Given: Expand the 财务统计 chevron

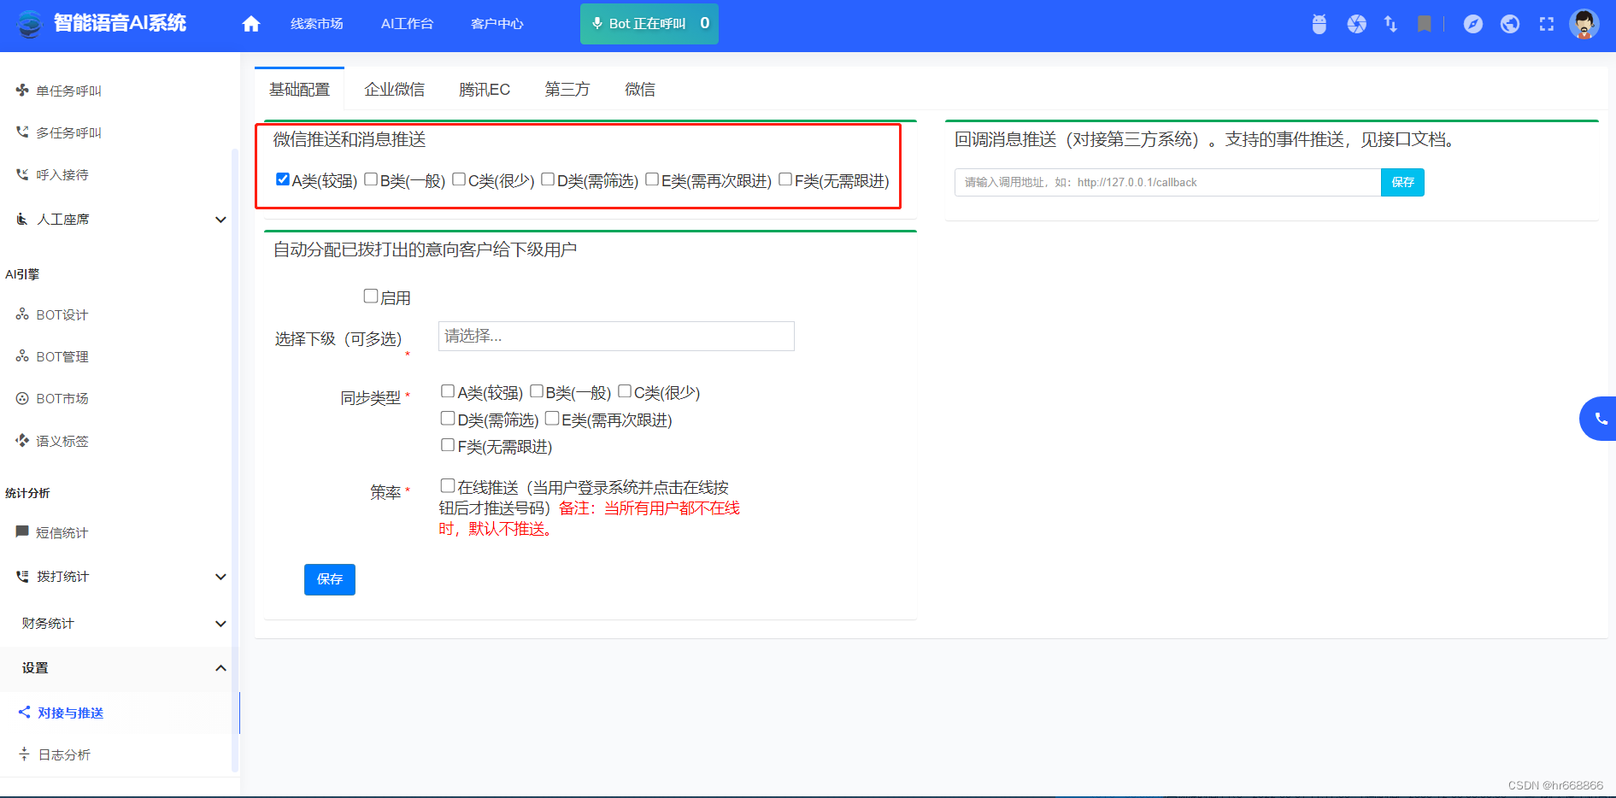Looking at the screenshot, I should 220,624.
